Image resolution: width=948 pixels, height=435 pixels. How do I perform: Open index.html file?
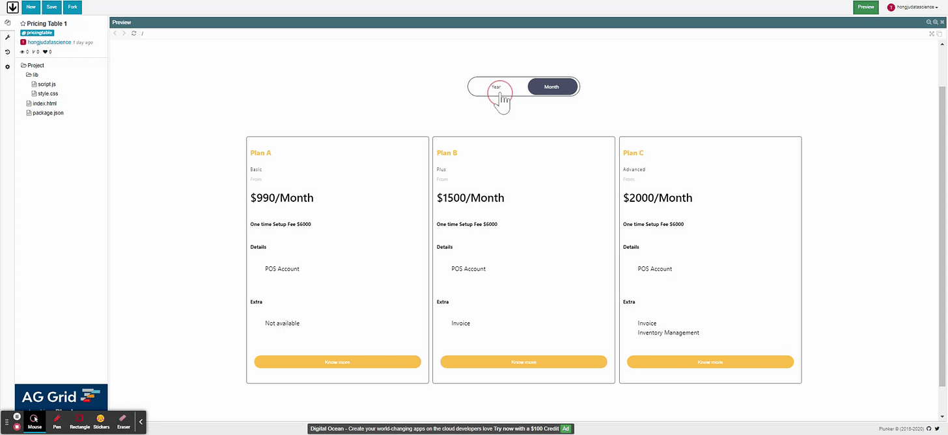click(x=42, y=104)
